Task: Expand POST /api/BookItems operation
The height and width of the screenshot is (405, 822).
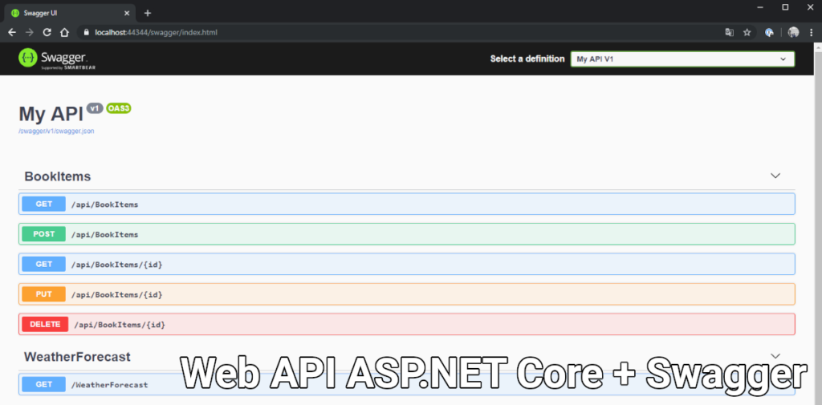Action: click(x=407, y=234)
